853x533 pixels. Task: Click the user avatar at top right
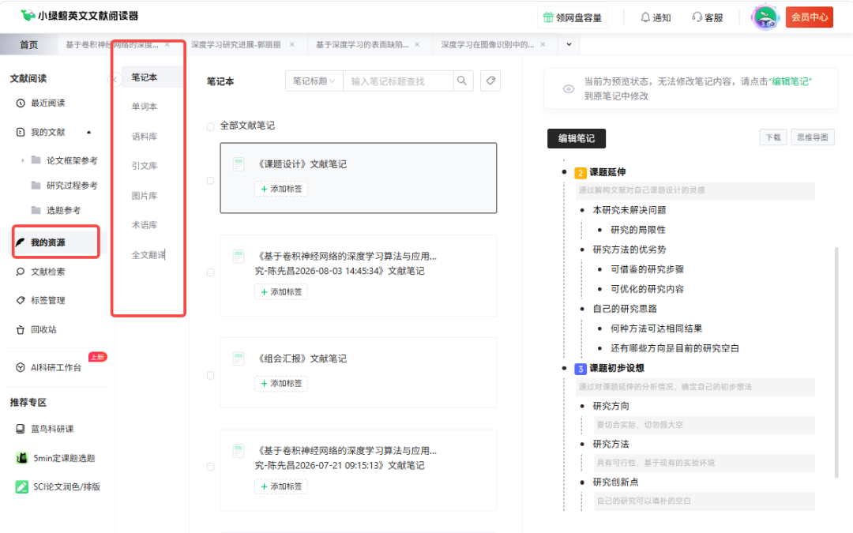[765, 17]
